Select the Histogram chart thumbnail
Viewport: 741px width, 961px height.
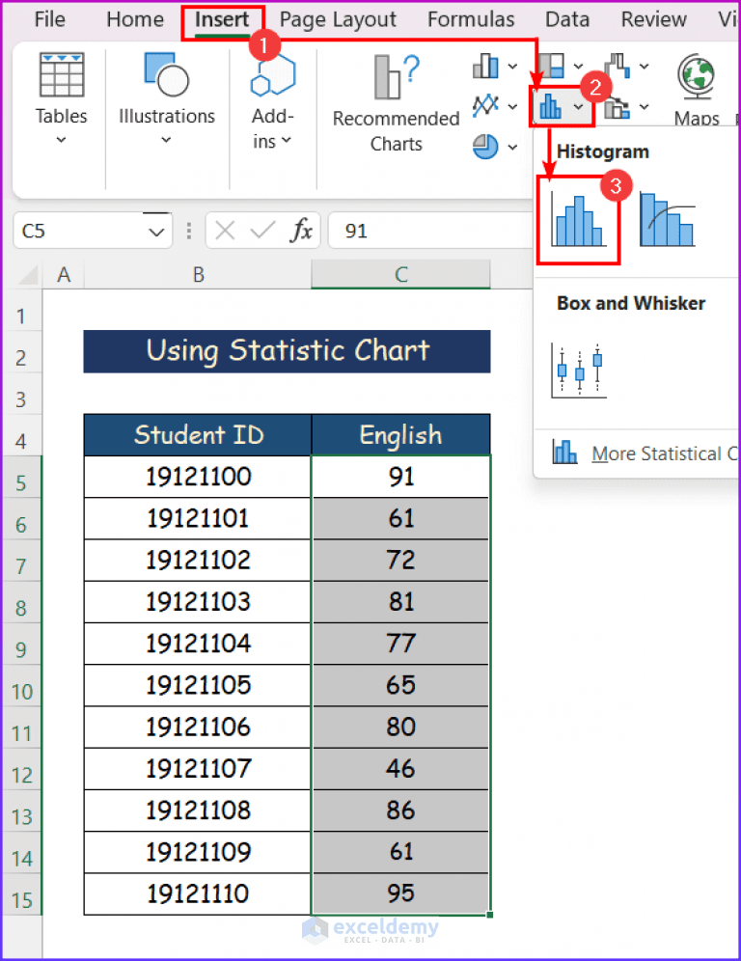pos(579,220)
